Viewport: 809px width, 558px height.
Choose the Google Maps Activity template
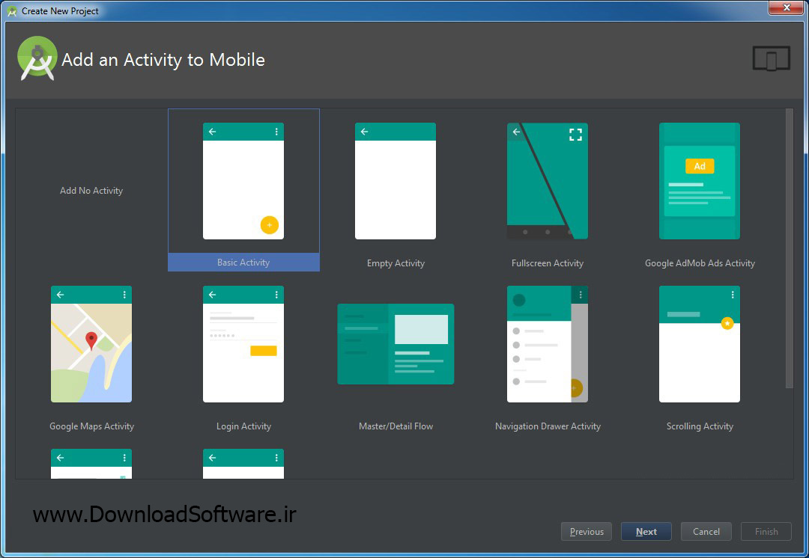coord(91,344)
